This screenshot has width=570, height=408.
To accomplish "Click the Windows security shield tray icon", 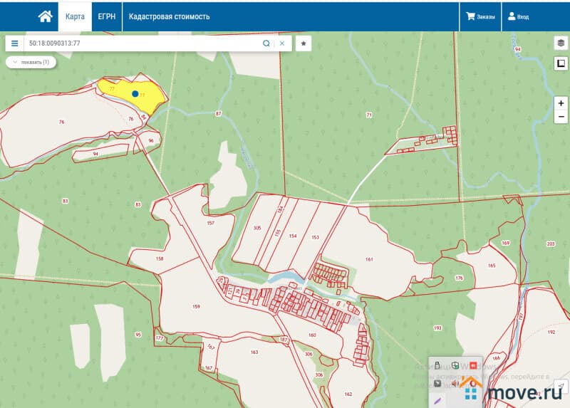I will click(455, 366).
